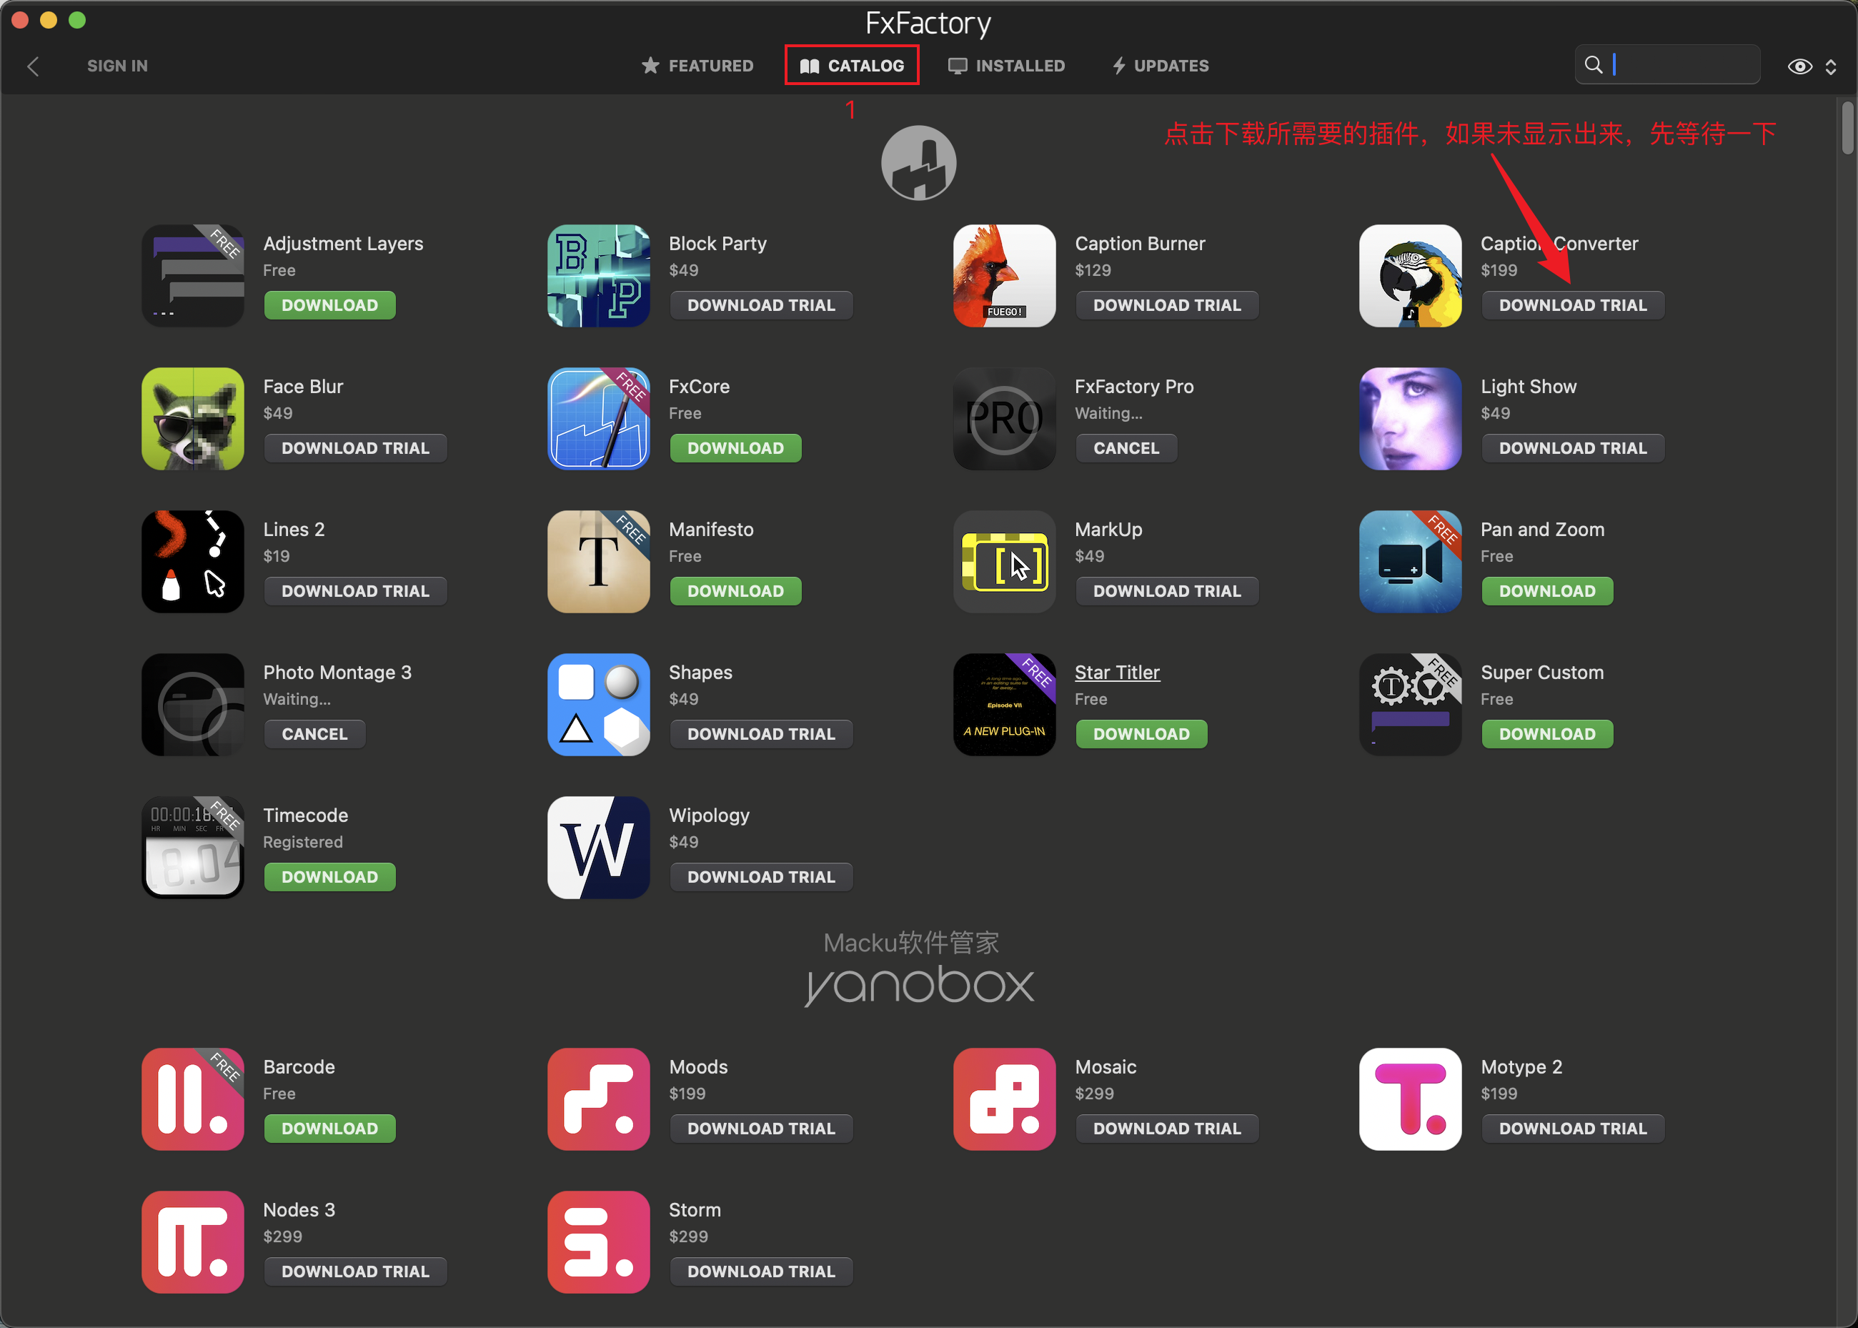Open the Caption Converter parrot icon
This screenshot has height=1328, width=1858.
[x=1410, y=277]
